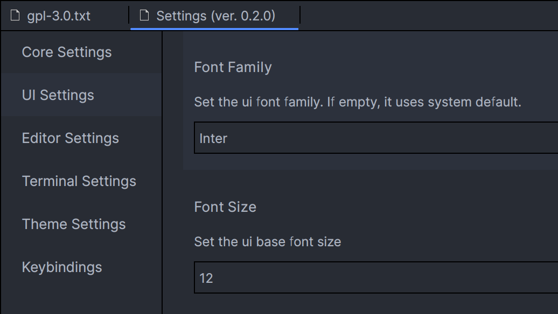Select UI Settings in the sidebar

coord(58,95)
